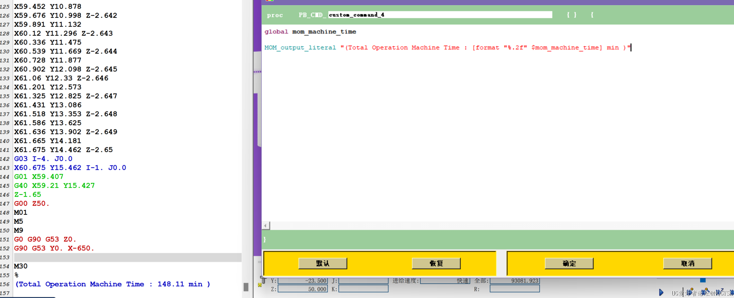The height and width of the screenshot is (298, 734).
Task: Click the 'M9' coolant off line
Action: (18, 230)
